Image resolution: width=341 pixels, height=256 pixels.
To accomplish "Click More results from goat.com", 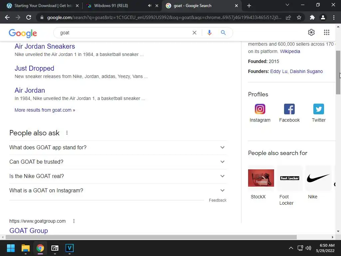I will pos(45,110).
